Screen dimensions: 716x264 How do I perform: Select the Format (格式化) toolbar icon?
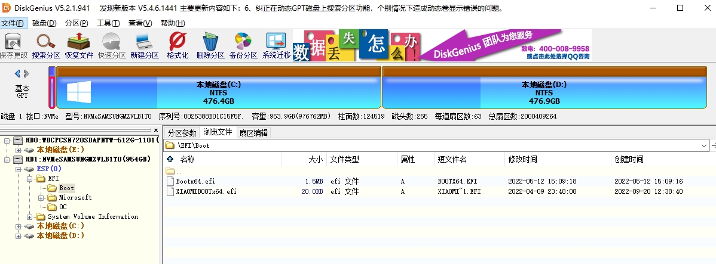point(178,46)
